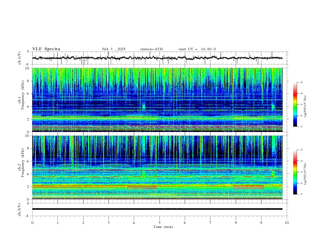This screenshot has height=250, width=323.
Task: Click the ch.1 "Frequency (kHz)" axis label
Action: pyautogui.click(x=23, y=94)
